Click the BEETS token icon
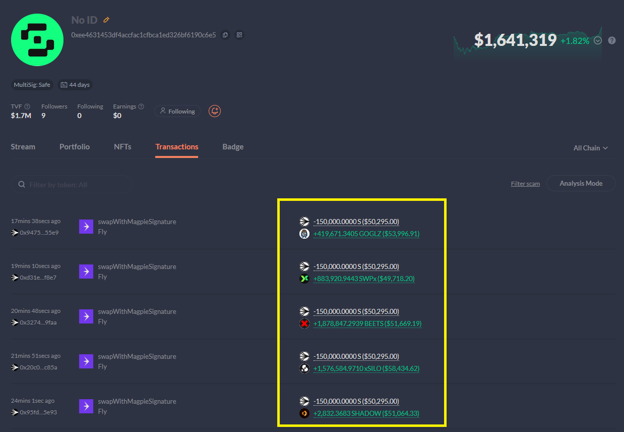Image resolution: width=624 pixels, height=432 pixels. 305,324
